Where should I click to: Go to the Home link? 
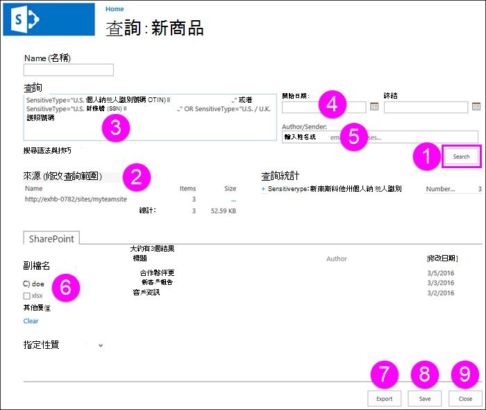point(115,9)
